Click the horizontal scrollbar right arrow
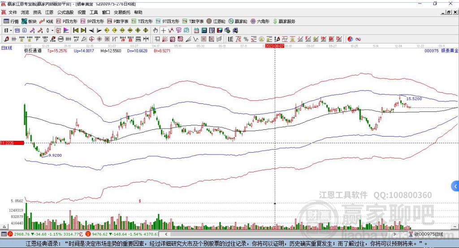Viewport: 459px width, 248px height. 394,234
